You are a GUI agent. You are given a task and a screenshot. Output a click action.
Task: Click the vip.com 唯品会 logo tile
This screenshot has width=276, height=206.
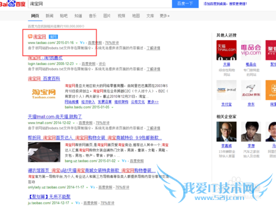(251, 50)
